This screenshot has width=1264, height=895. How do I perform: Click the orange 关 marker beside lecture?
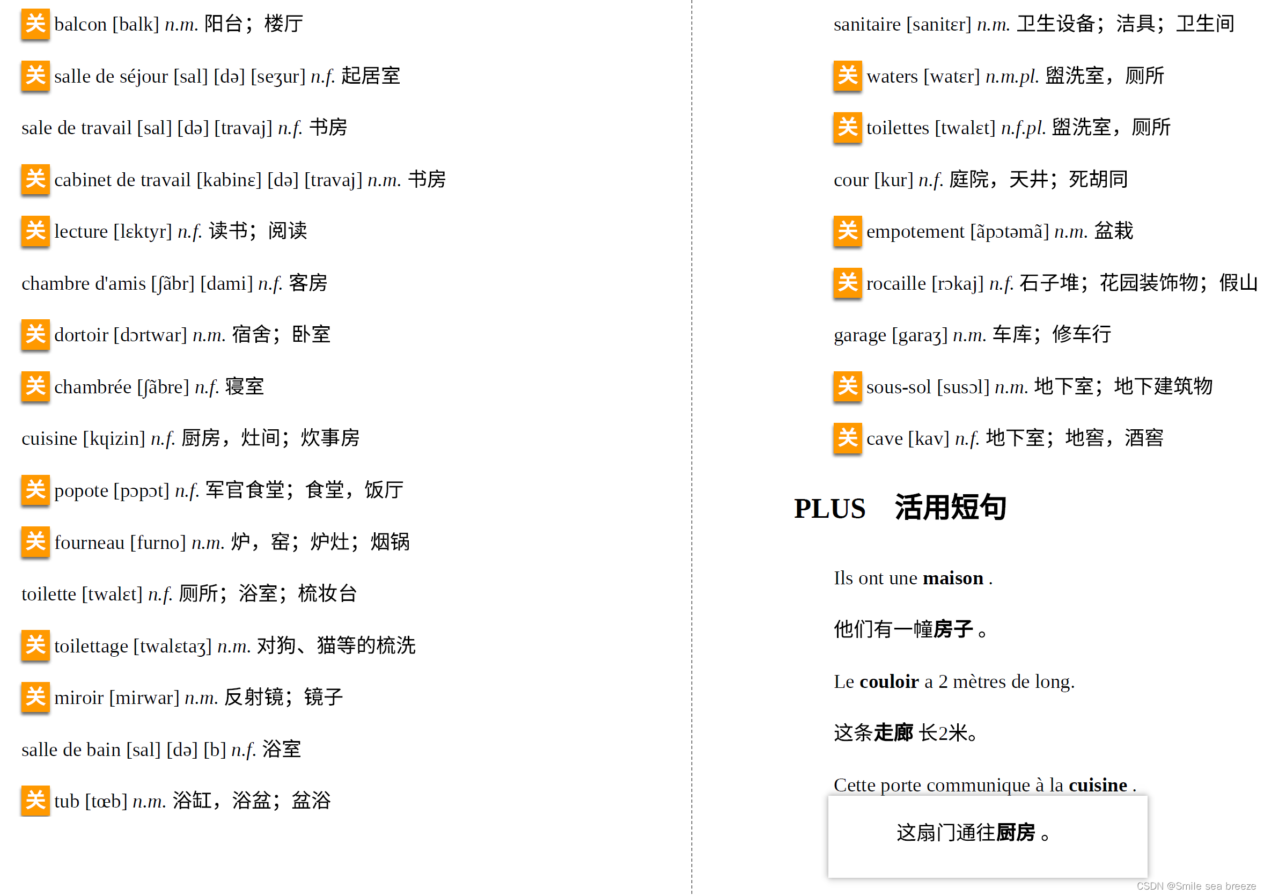click(x=35, y=231)
